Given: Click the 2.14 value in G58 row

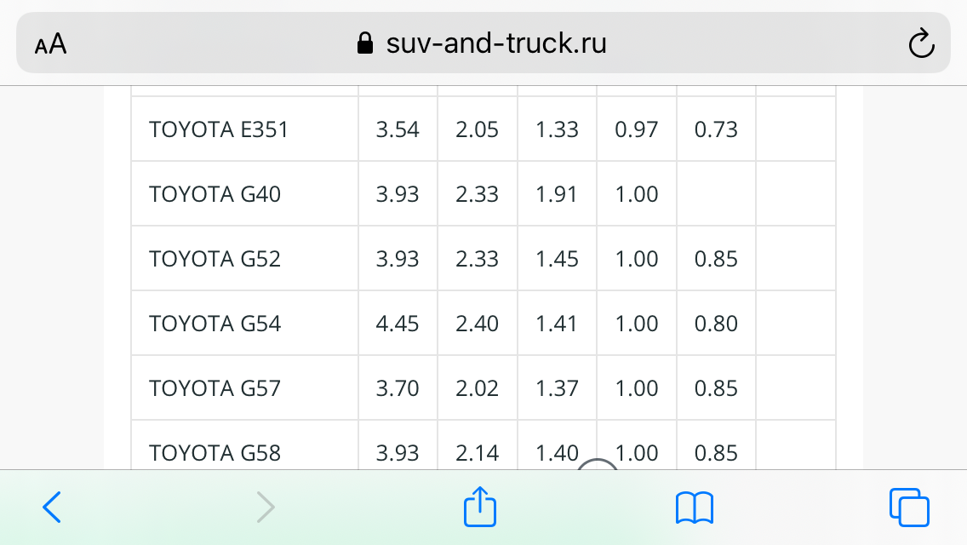Looking at the screenshot, I should (477, 454).
